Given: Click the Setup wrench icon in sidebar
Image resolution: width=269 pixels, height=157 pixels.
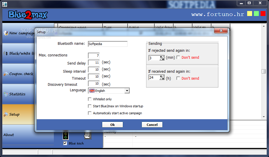Looking at the screenshot, I should [x=6, y=114].
